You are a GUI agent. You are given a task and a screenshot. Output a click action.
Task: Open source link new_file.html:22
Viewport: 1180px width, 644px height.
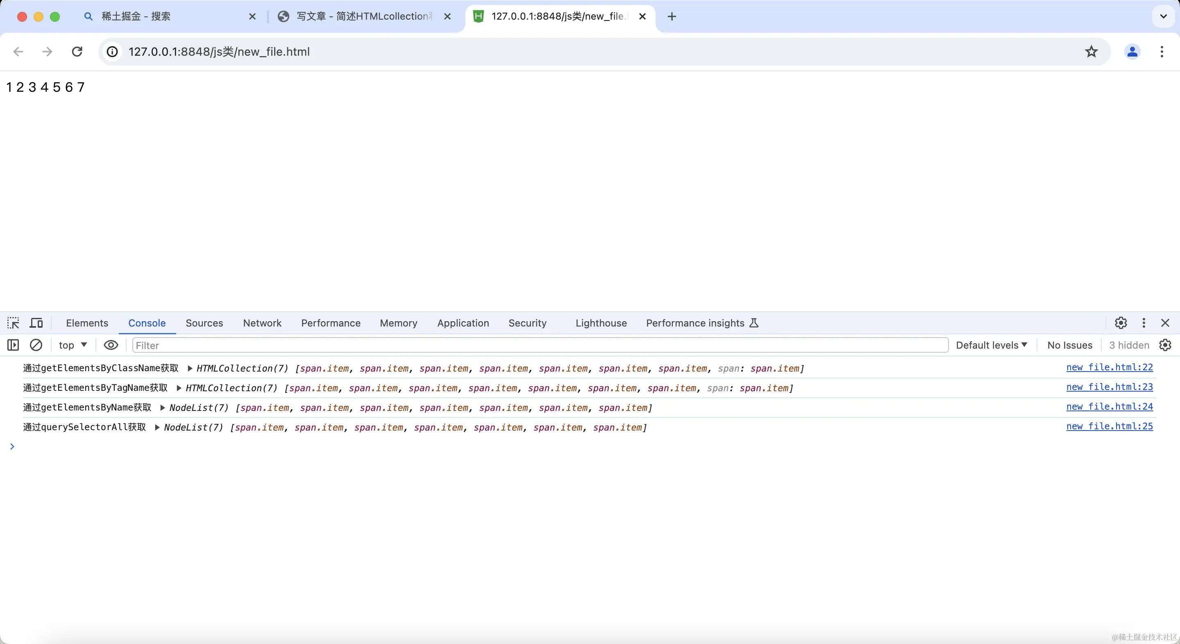point(1109,367)
